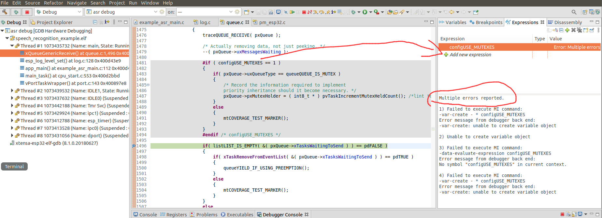The width and height of the screenshot is (602, 218).
Task: Collapse the asr debug launch node
Action: pyautogui.click(x=2, y=31)
